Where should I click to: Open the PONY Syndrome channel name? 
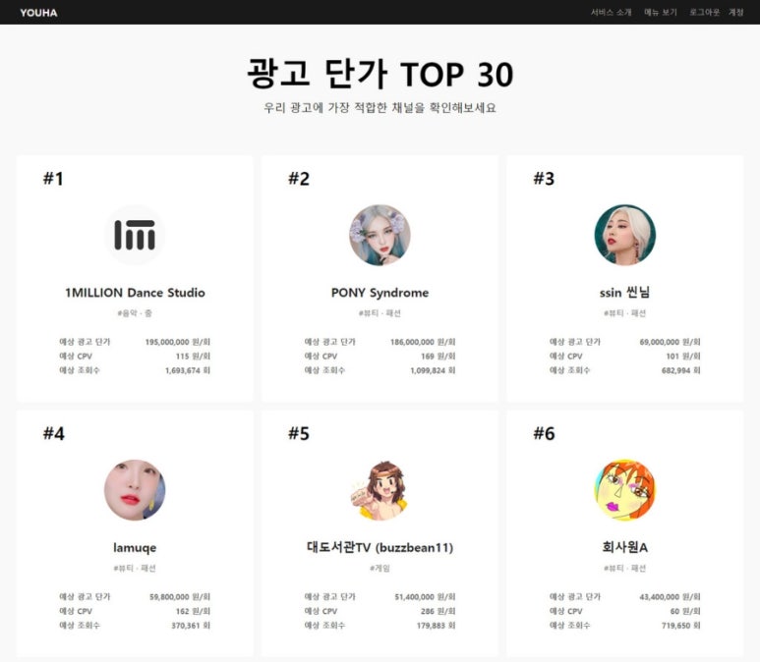coord(380,293)
